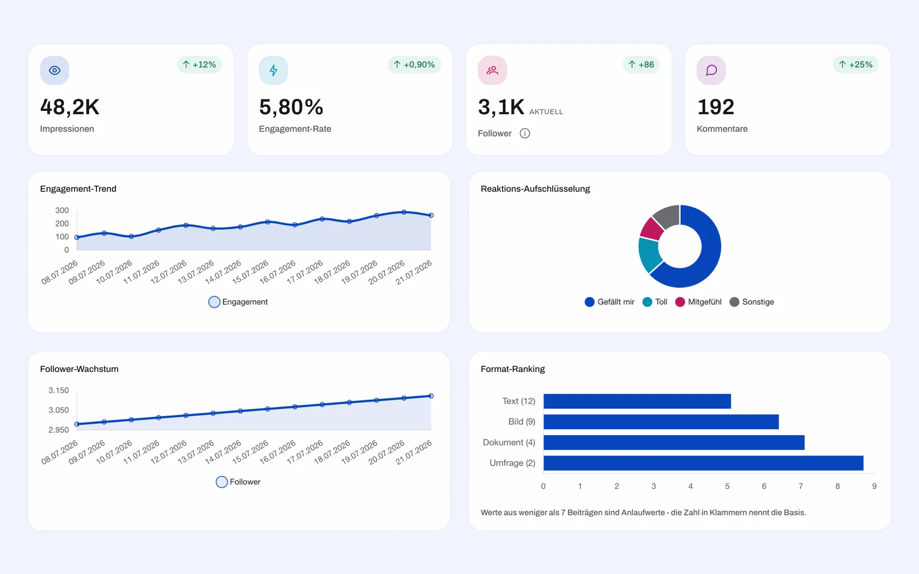
Task: Click the Format-Ranking title
Action: [513, 369]
